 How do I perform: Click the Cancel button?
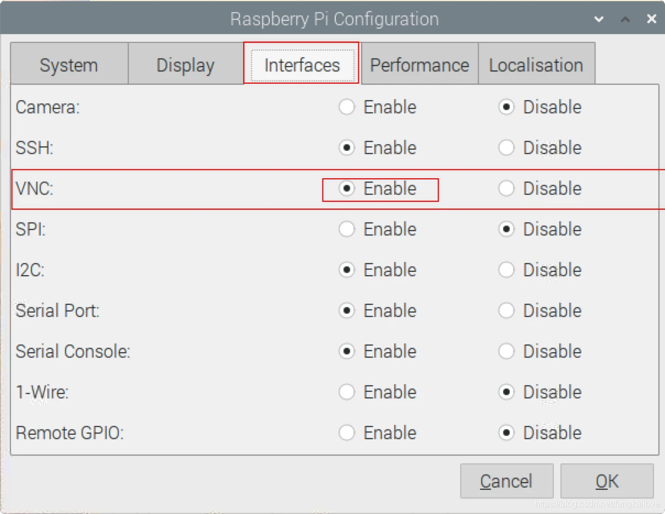pyautogui.click(x=506, y=481)
